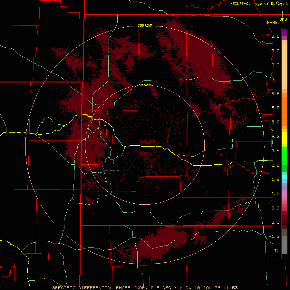Click the 9.8 scale value
This screenshot has height=290, width=290.
coord(275,36)
